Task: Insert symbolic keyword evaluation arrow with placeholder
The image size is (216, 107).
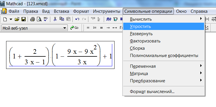Action: point(115,28)
